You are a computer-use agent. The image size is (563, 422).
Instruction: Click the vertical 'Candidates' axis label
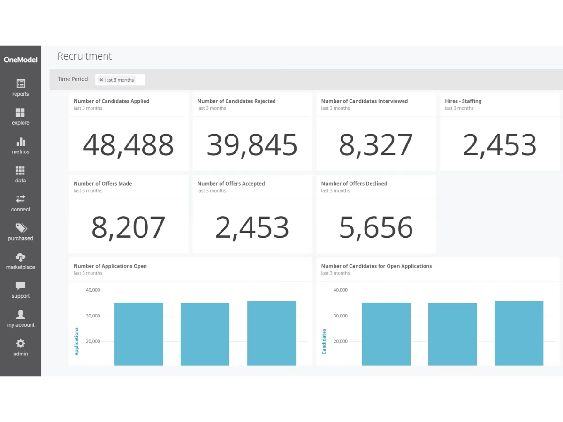[x=324, y=341]
